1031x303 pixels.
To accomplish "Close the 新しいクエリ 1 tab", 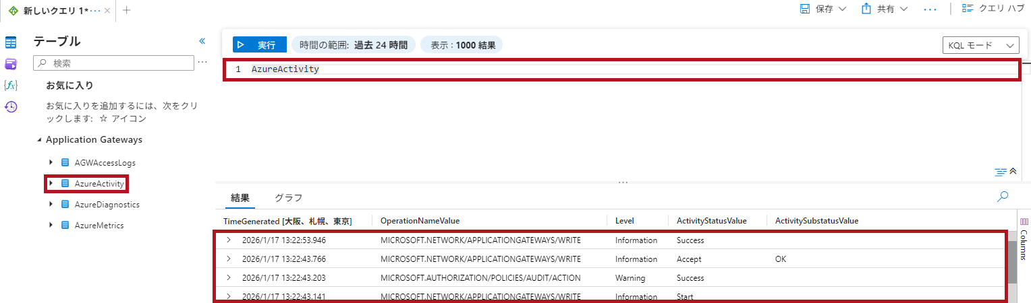I will pyautogui.click(x=108, y=11).
